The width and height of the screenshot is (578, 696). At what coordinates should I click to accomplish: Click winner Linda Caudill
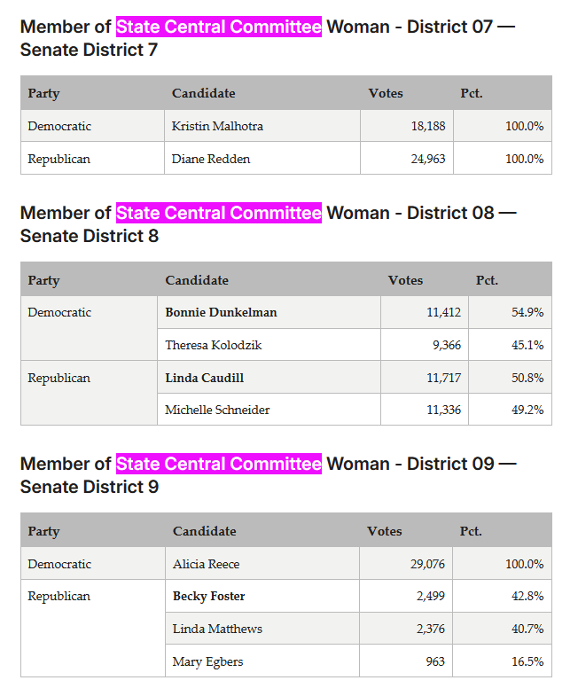point(204,378)
